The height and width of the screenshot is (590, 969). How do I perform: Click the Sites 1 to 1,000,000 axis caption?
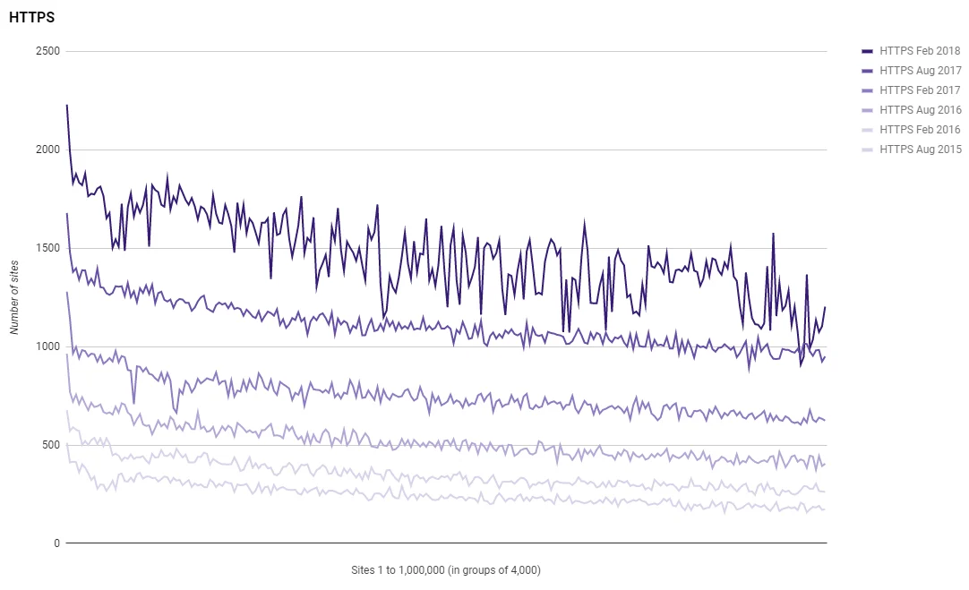click(446, 570)
